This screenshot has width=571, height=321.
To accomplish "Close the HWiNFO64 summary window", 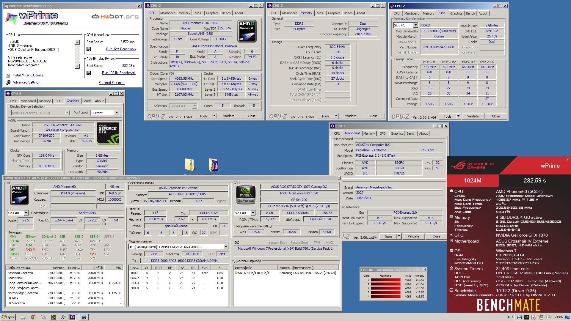I will (x=339, y=178).
